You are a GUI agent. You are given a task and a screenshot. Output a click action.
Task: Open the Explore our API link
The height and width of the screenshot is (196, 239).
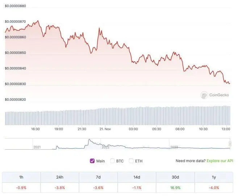coord(220,161)
